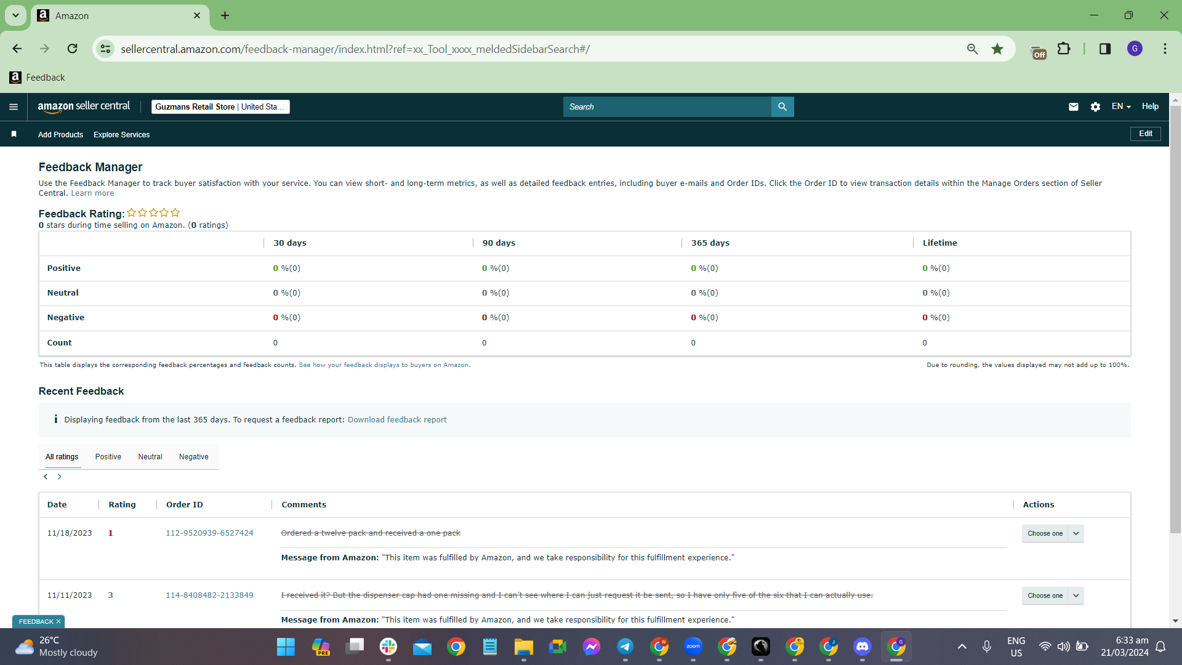
Task: Open Windows Start menu
Action: click(x=286, y=647)
